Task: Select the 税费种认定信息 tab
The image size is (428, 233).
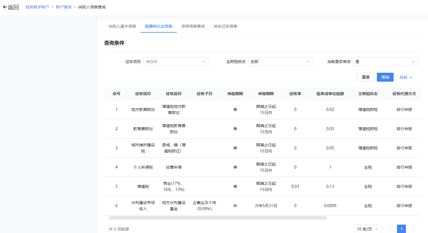Action: pos(158,26)
